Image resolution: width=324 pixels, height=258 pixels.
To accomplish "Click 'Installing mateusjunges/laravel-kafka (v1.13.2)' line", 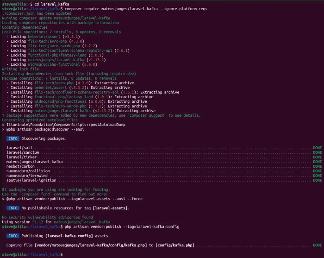I will [81, 111].
